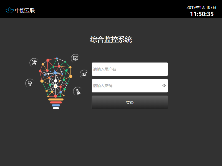The image size is (222, 166).
Task: Click the large red node atop bulb
Action: (48, 60)
